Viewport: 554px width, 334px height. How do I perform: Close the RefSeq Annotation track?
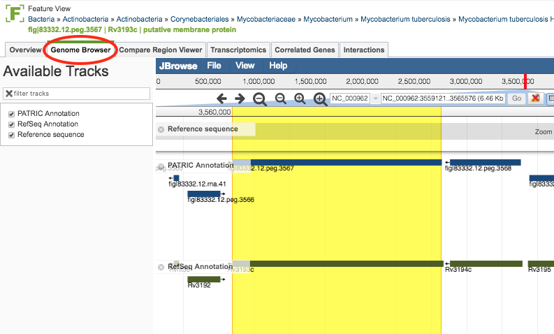[161, 267]
